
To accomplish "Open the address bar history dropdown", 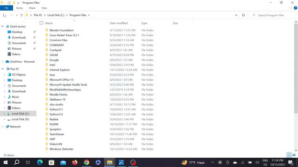I will [236, 15].
